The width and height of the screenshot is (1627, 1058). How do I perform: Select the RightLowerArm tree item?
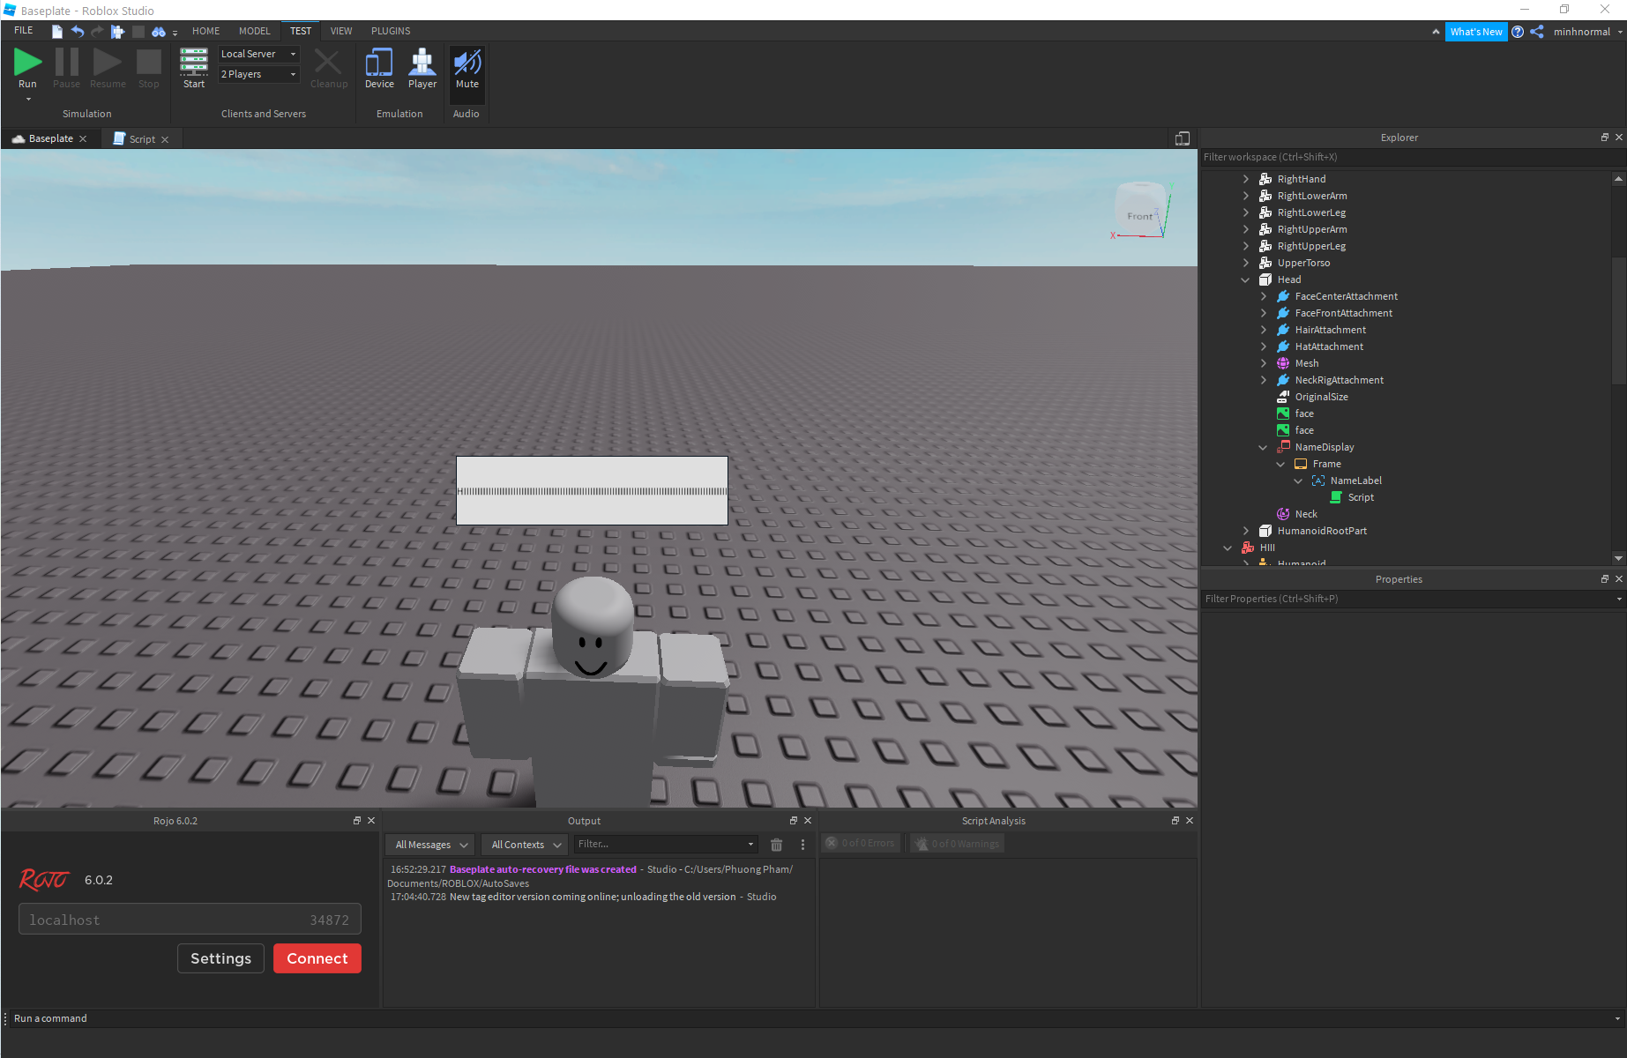point(1312,196)
